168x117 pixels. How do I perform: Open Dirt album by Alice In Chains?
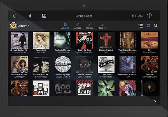(x=150, y=40)
